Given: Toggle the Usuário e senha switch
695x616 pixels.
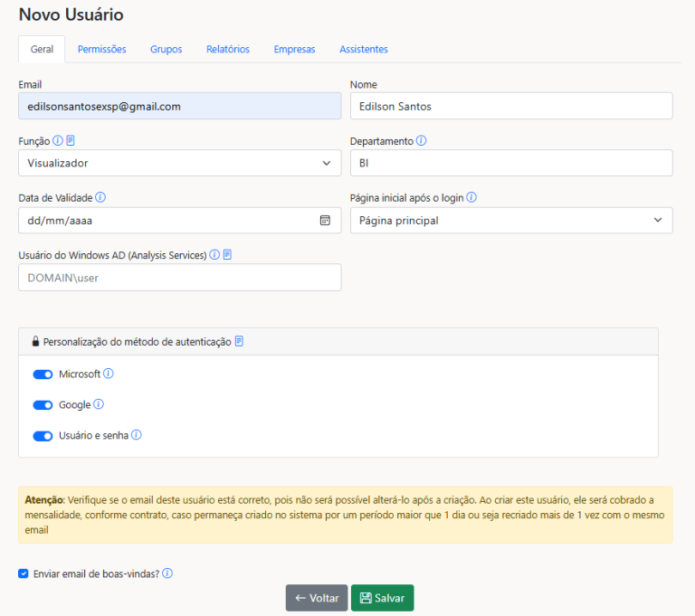Looking at the screenshot, I should click(43, 436).
